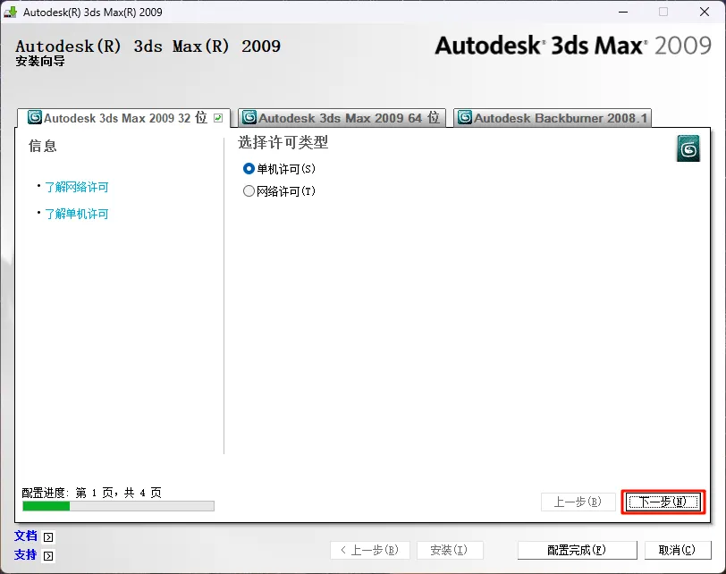Expand the 支持 arrow box
The height and width of the screenshot is (574, 726).
48,555
